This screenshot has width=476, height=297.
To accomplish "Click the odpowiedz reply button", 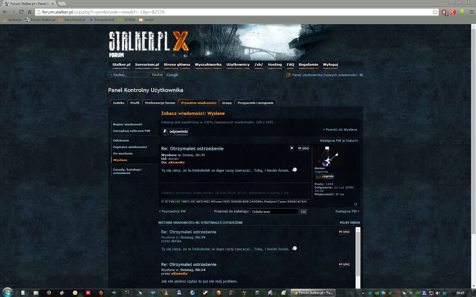I will coord(176,131).
